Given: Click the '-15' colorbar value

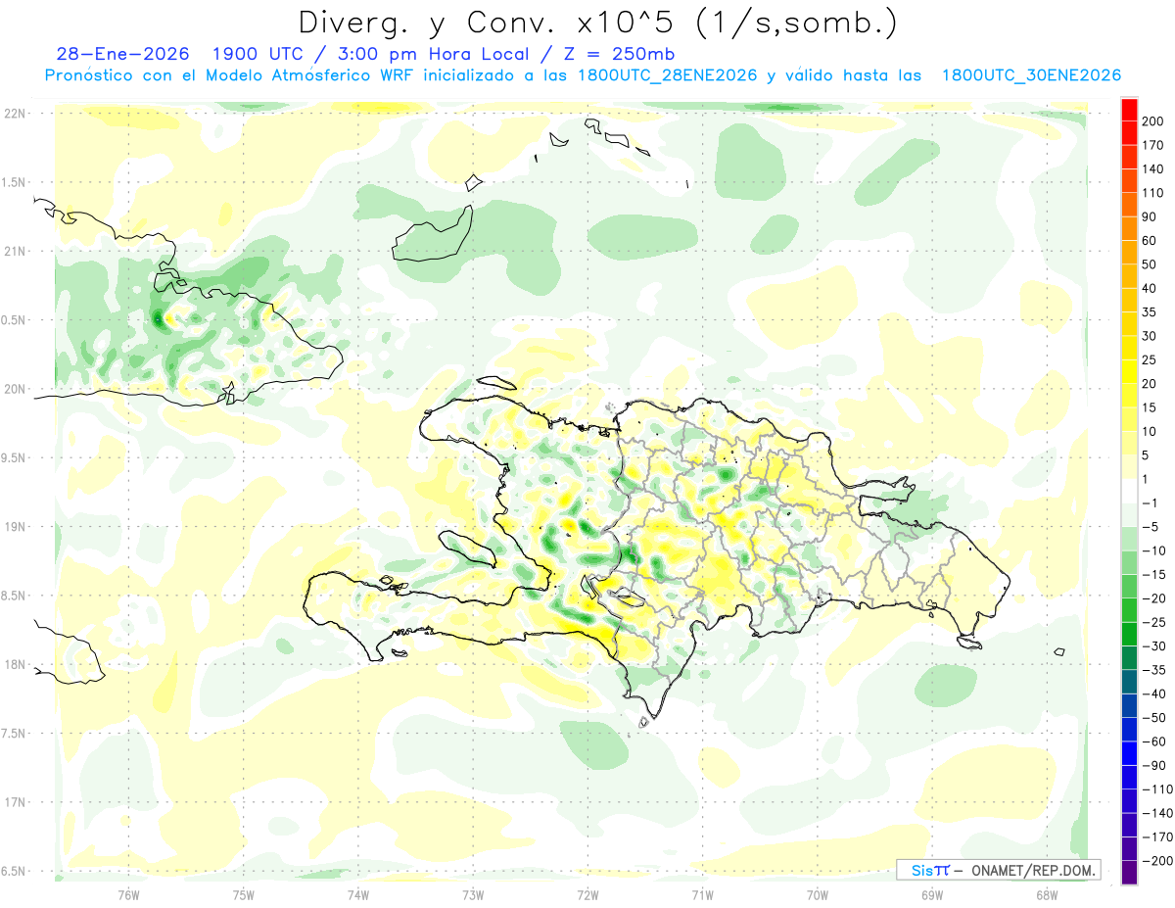Looking at the screenshot, I should pyautogui.click(x=1153, y=574).
